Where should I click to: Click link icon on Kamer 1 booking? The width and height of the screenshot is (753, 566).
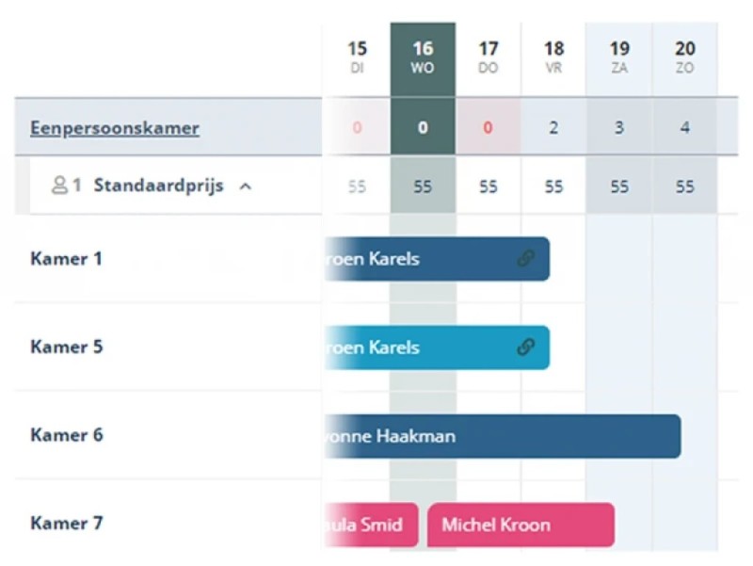(x=526, y=259)
